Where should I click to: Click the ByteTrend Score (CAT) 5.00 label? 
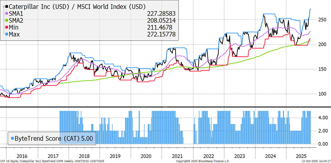click(x=54, y=138)
